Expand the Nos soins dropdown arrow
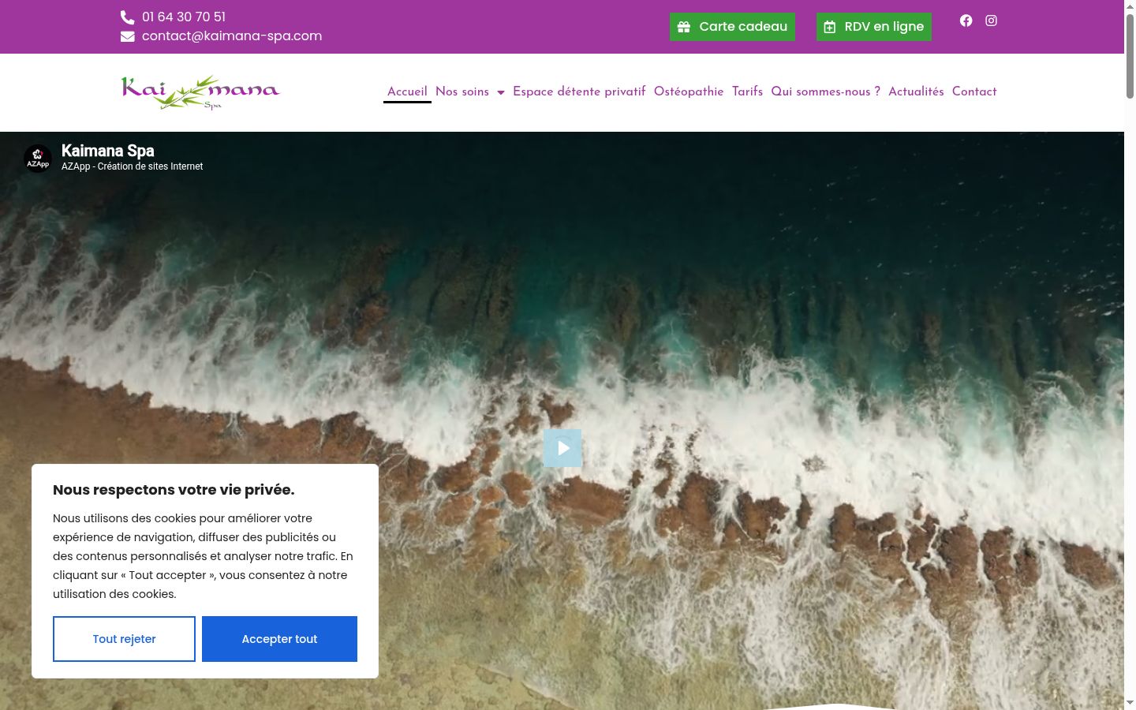This screenshot has width=1136, height=710. coord(500,92)
